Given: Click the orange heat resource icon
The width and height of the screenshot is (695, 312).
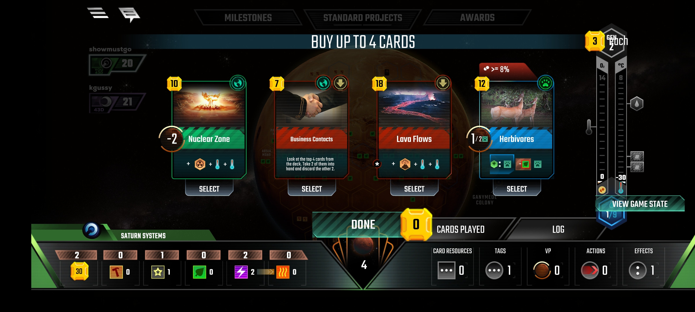Looking at the screenshot, I should [283, 272].
